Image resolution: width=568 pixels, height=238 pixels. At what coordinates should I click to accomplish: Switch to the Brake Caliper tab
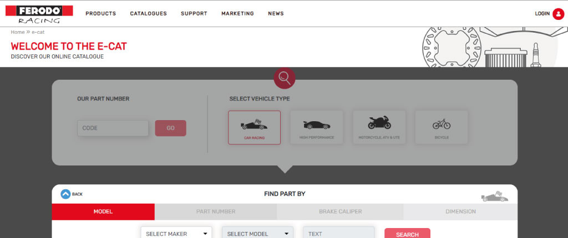[340, 211]
